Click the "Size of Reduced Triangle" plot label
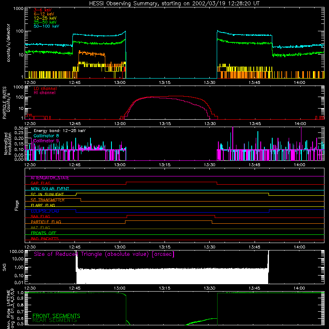This screenshot has height=329, width=329. click(104, 254)
